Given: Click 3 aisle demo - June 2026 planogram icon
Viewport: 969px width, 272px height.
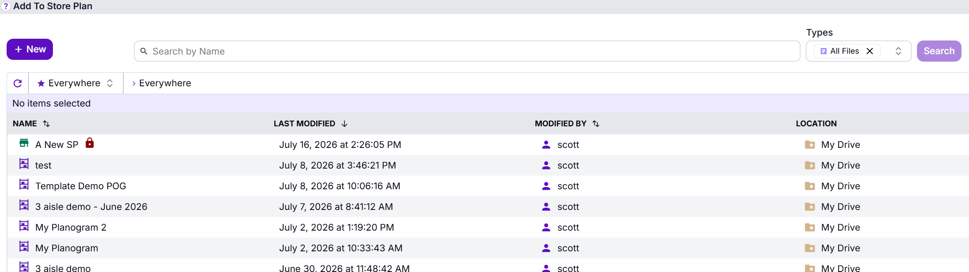Looking at the screenshot, I should [x=24, y=205].
